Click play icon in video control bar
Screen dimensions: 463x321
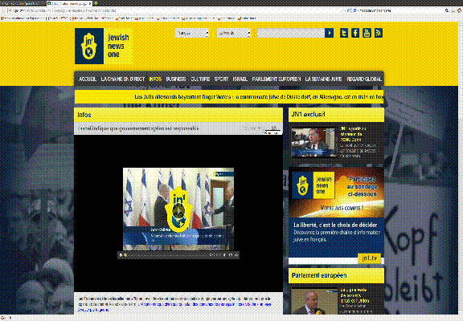click(x=121, y=255)
